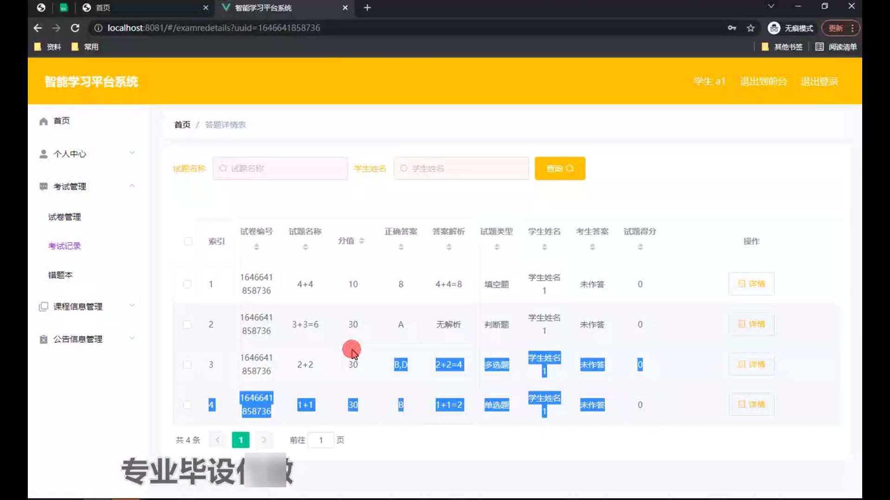Open the 试卷管理 menu item
Viewport: 890px width, 500px height.
point(64,217)
